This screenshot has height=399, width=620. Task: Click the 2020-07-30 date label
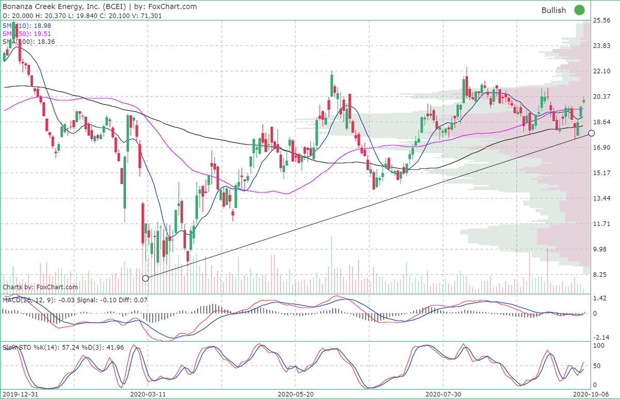(x=444, y=394)
